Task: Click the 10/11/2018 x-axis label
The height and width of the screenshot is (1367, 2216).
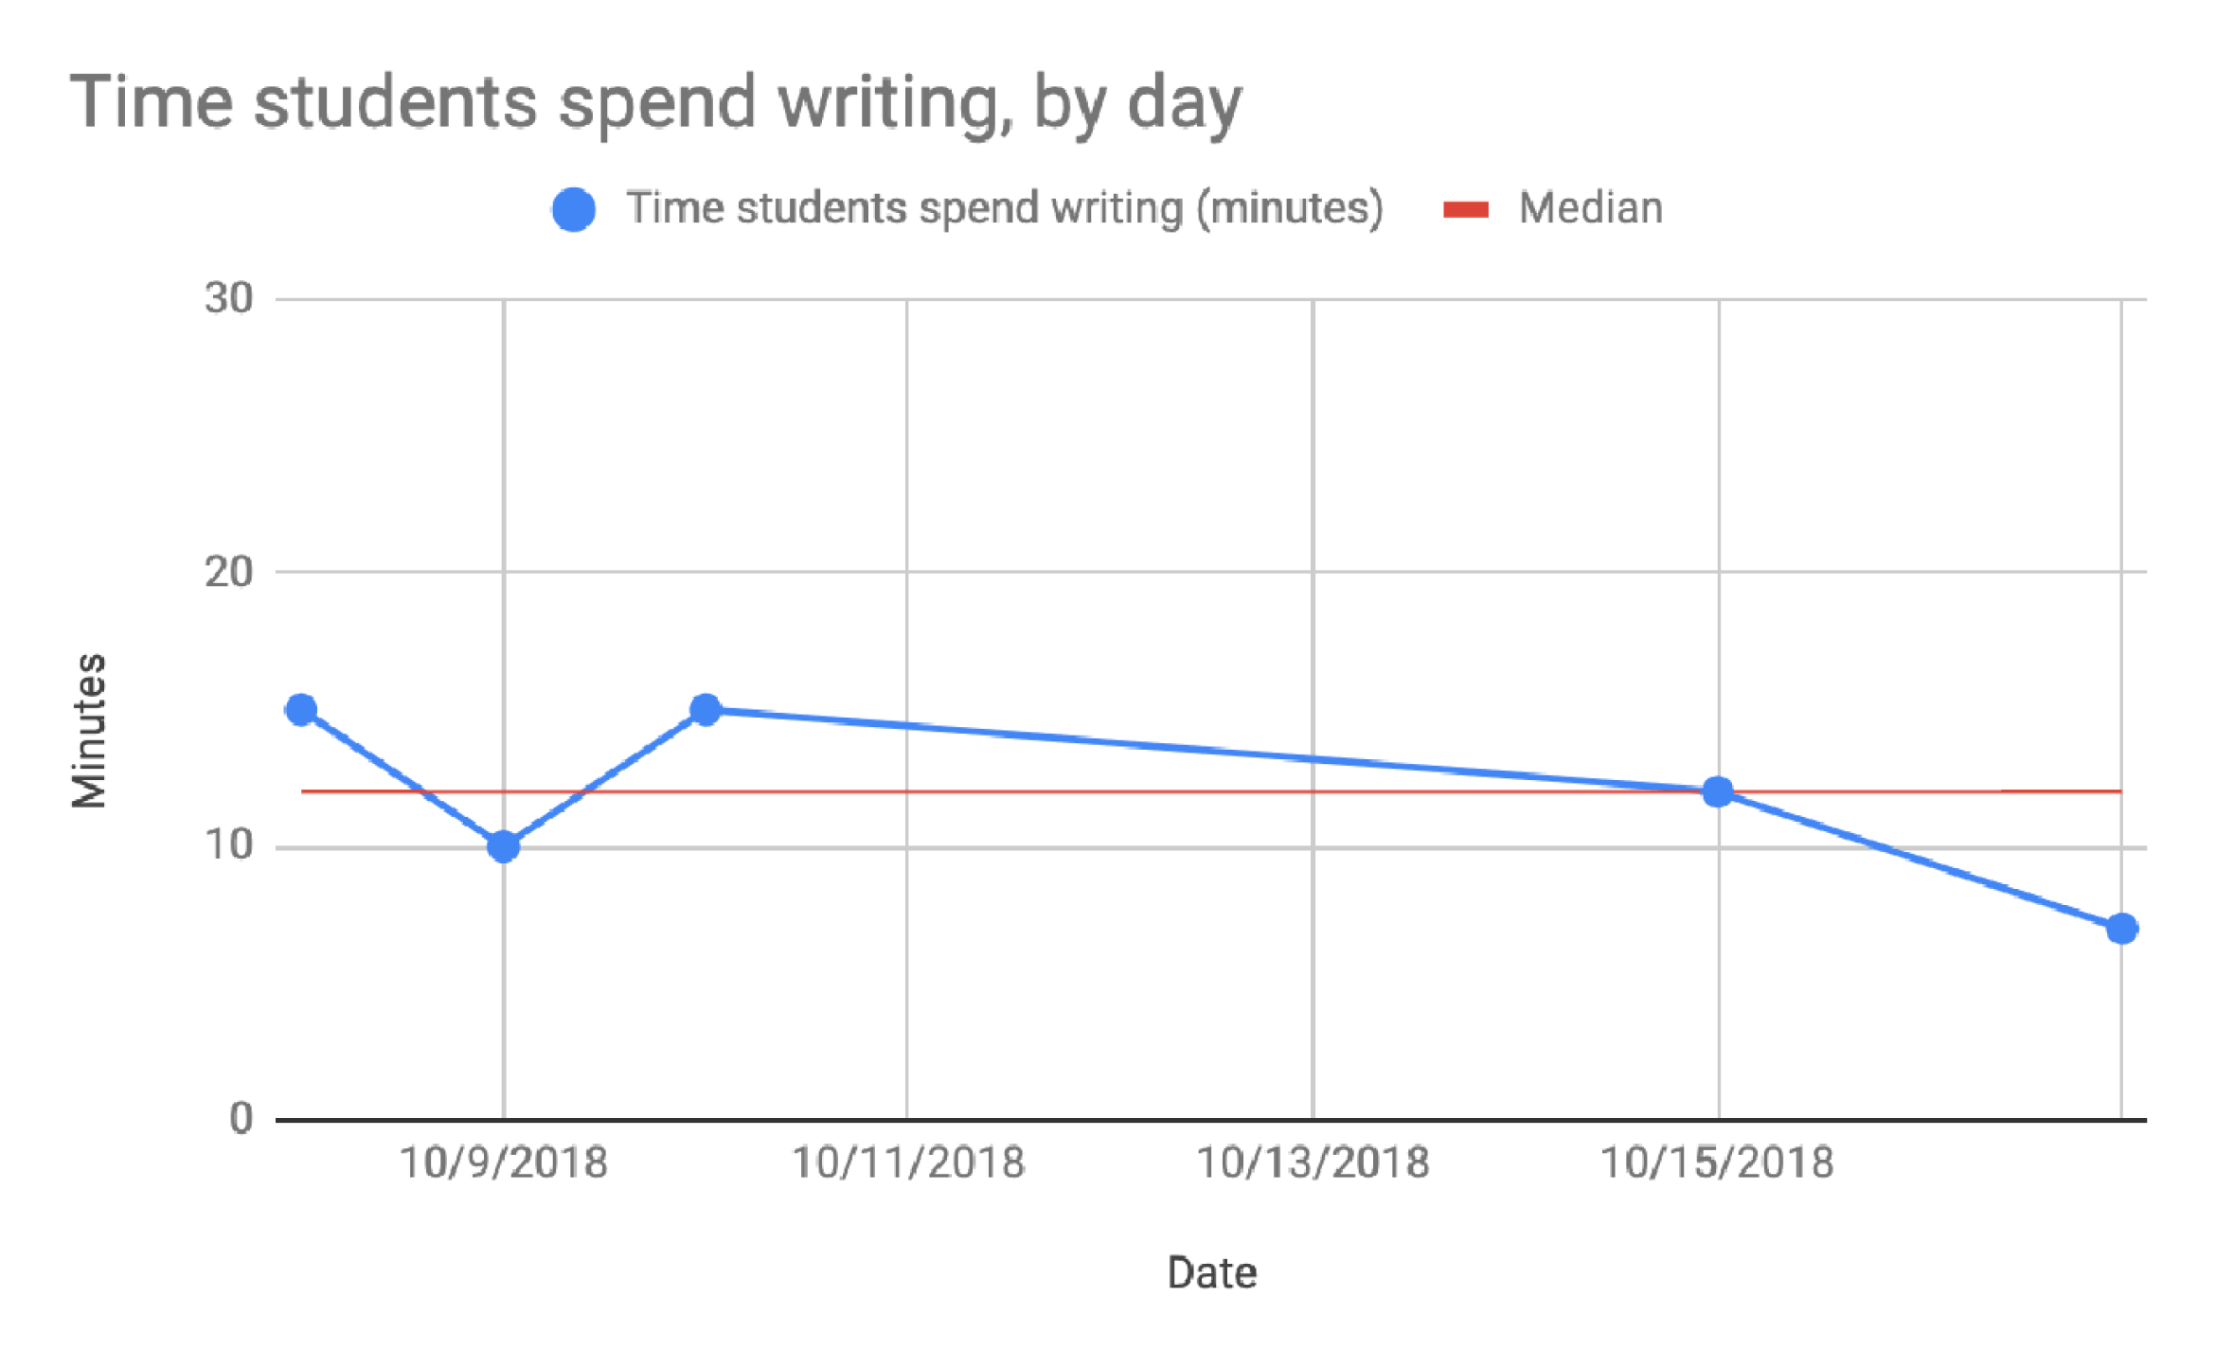Action: 907,1163
